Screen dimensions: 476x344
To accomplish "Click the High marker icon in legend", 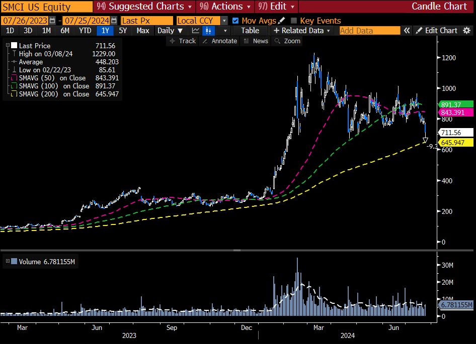I will tap(14, 54).
